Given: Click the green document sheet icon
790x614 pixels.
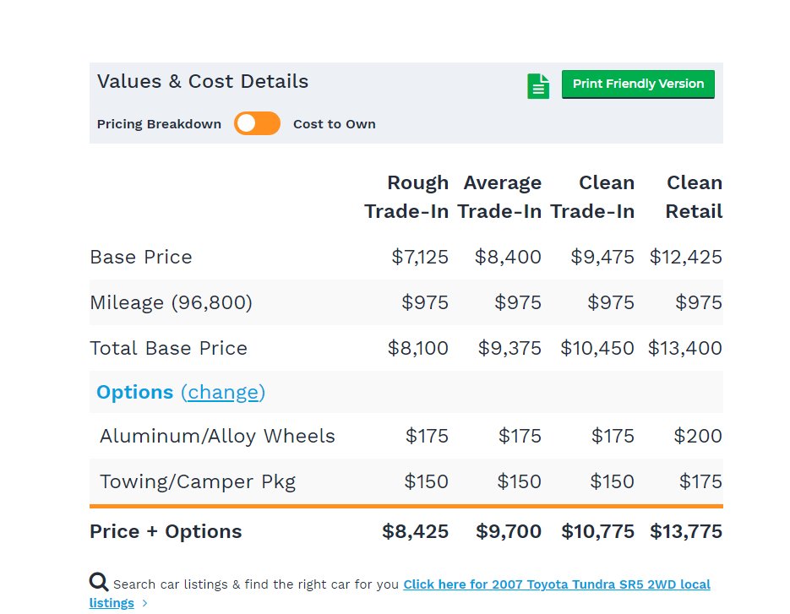Looking at the screenshot, I should [x=538, y=85].
